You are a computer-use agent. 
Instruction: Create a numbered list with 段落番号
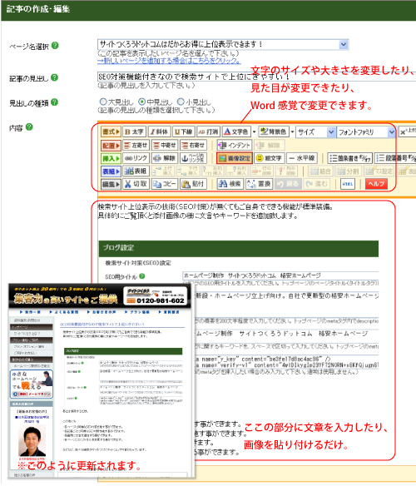point(395,158)
